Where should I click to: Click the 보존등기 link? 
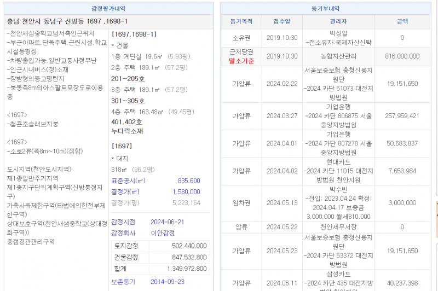(123, 282)
